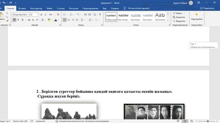This screenshot has height=123, width=220.
Task: Select the five portraits picture
Action: (x=154, y=112)
